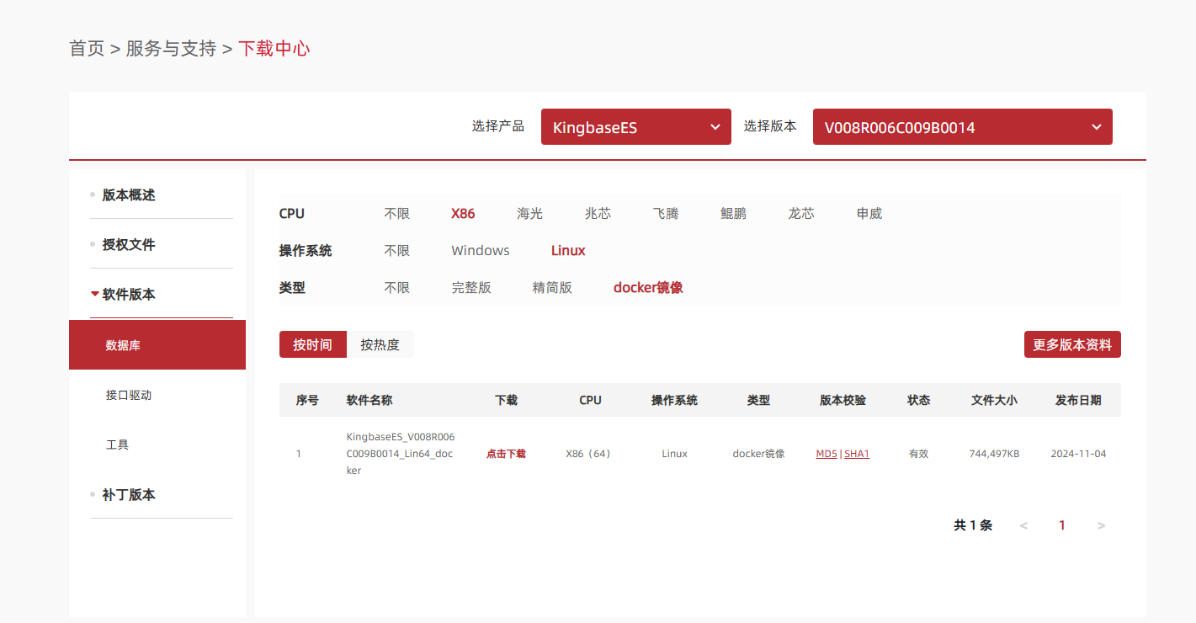Select page 1 in pagination
1196x623 pixels.
click(x=1062, y=525)
